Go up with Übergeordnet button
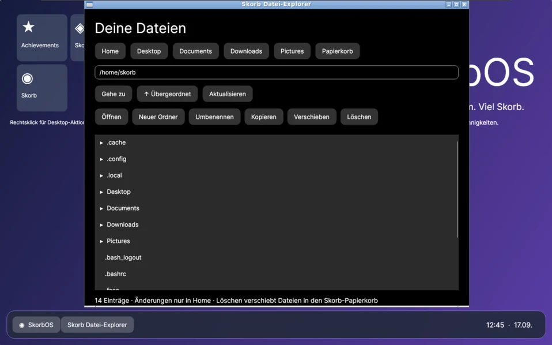552x345 pixels. coord(167,94)
